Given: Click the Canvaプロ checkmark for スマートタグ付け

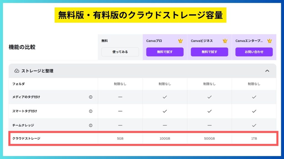Looking at the screenshot, I should pyautogui.click(x=165, y=111).
